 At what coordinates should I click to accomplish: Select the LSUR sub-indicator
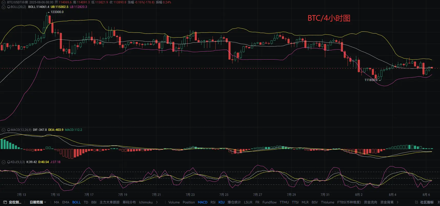point(248,202)
